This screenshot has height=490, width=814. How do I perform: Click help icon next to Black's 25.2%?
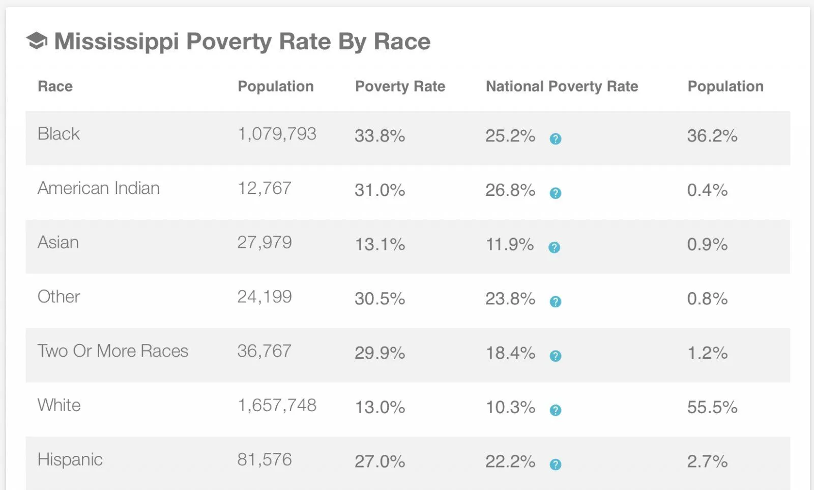click(x=556, y=138)
